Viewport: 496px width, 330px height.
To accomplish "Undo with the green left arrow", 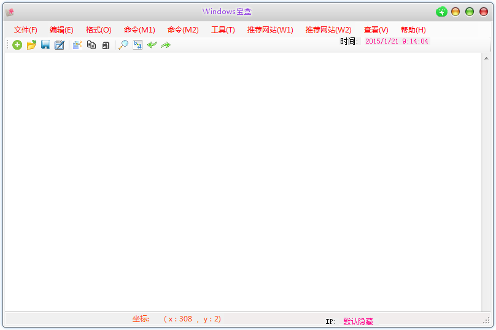I will (152, 45).
